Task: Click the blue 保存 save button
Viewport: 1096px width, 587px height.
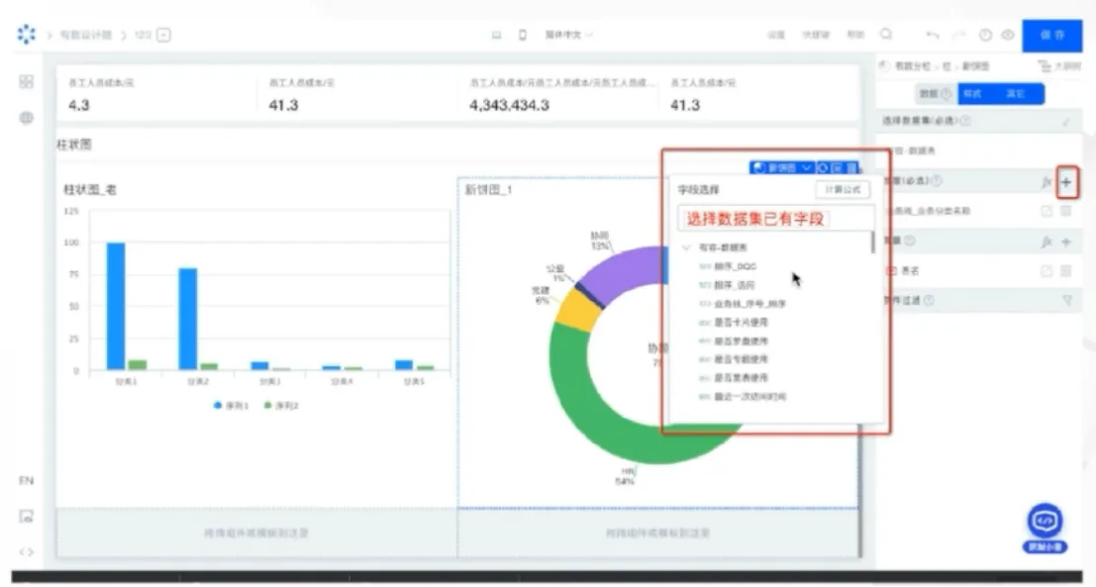Action: pos(1052,35)
